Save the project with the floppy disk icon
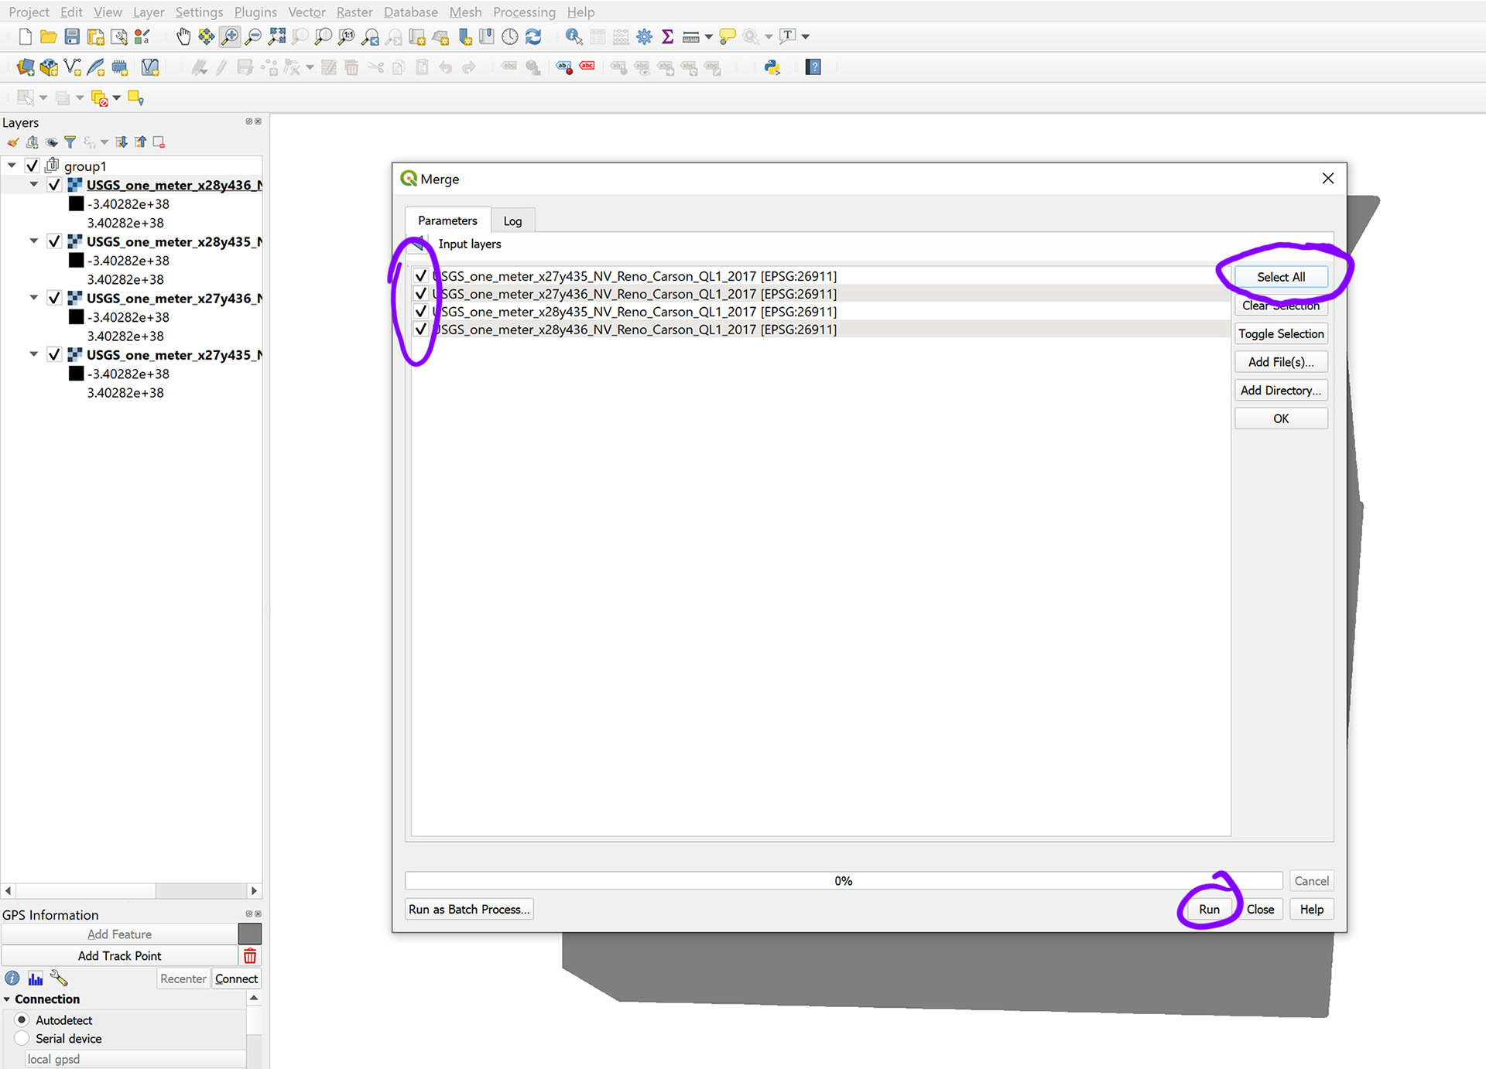Screen dimensions: 1486x1069 [x=72, y=36]
